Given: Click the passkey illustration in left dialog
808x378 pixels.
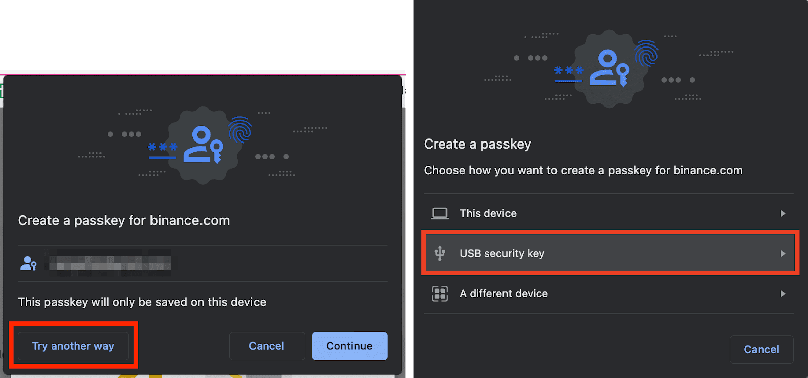Looking at the screenshot, I should [203, 146].
